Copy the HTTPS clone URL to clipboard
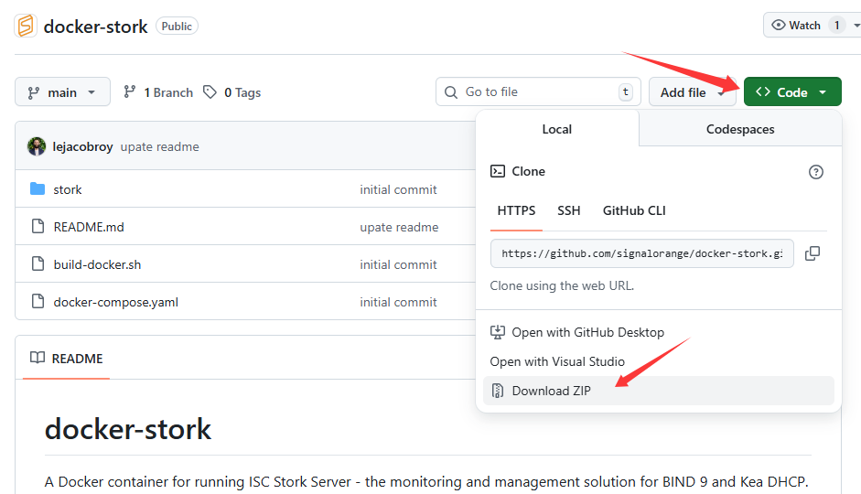861x494 pixels. pyautogui.click(x=813, y=253)
